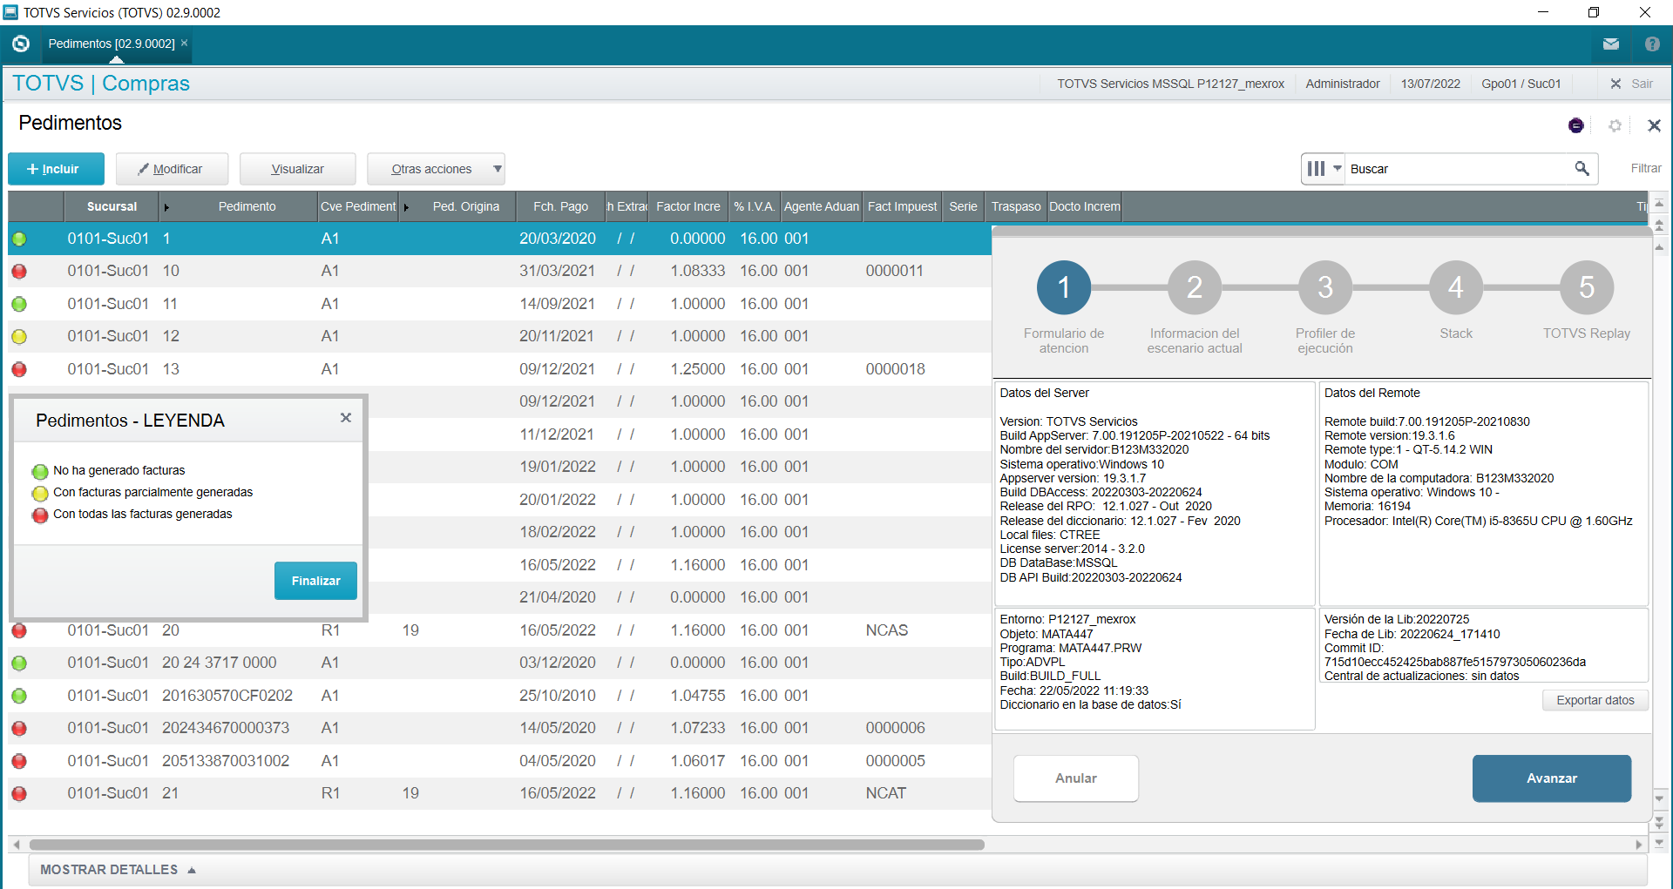Expand the Otras acciones dropdown

click(436, 169)
